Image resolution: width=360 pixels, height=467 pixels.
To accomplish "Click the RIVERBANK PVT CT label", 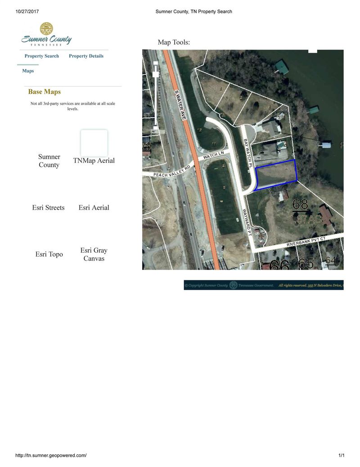I will pyautogui.click(x=306, y=242).
